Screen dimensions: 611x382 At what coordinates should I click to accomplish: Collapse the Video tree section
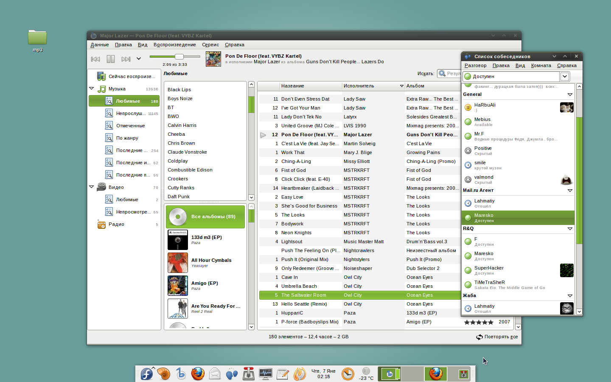(91, 187)
